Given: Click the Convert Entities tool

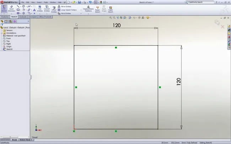Looking at the screenshot, I should pyautogui.click(x=47, y=9).
